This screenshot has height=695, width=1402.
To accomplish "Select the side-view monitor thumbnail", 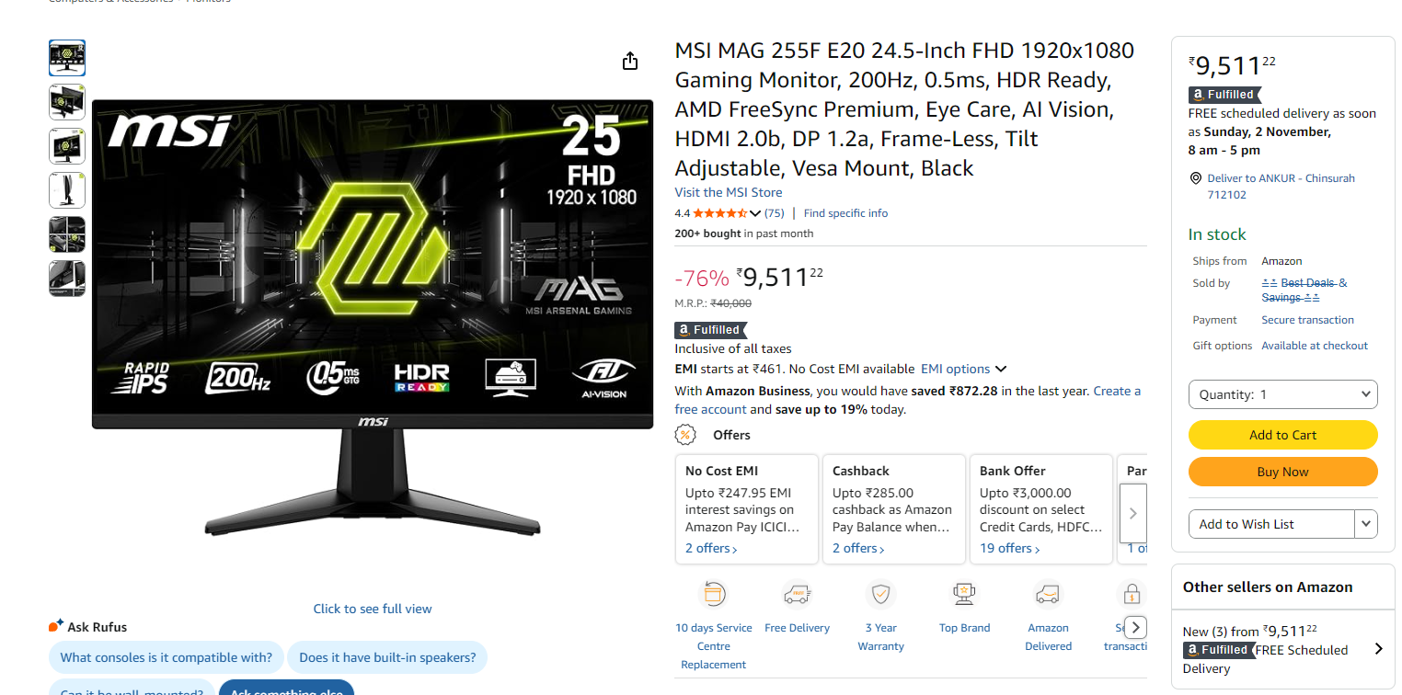I will tap(67, 190).
